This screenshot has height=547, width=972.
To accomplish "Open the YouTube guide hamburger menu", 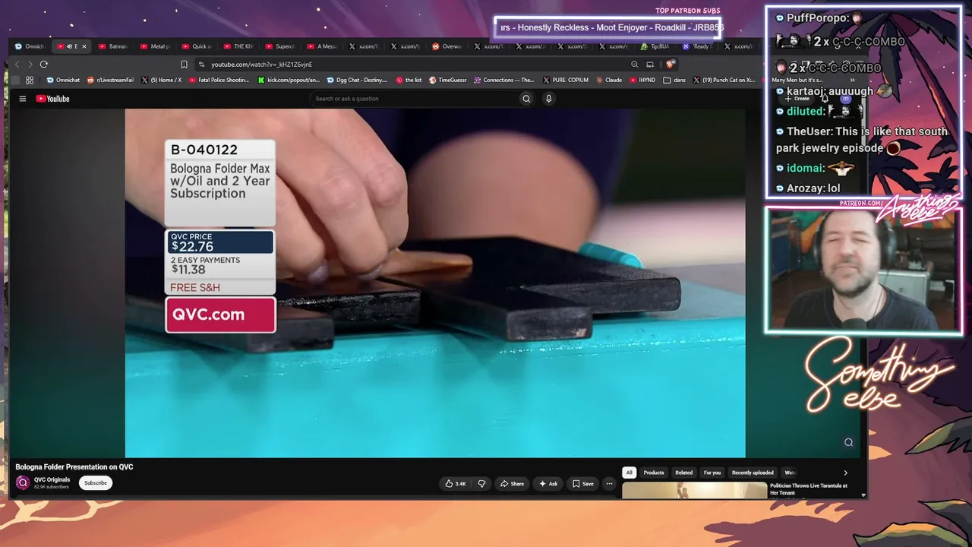I will [23, 99].
